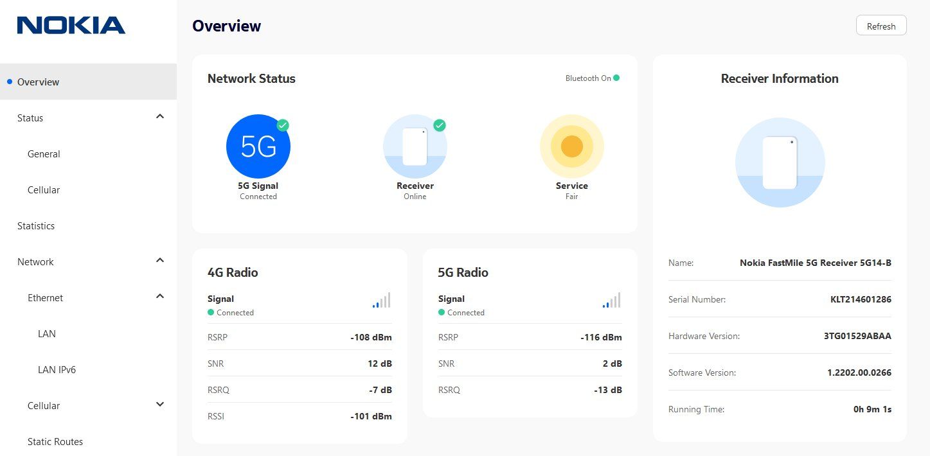Image resolution: width=930 pixels, height=456 pixels.
Task: Click the green check badge on 5G Signal
Action: pyautogui.click(x=283, y=125)
